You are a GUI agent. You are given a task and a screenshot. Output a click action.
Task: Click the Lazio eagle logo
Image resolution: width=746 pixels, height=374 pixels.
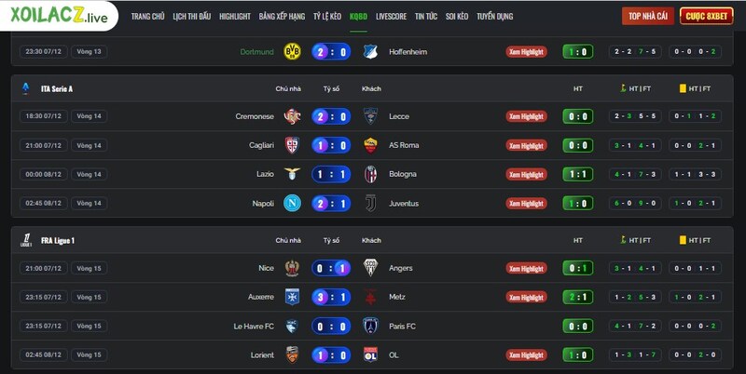(292, 174)
